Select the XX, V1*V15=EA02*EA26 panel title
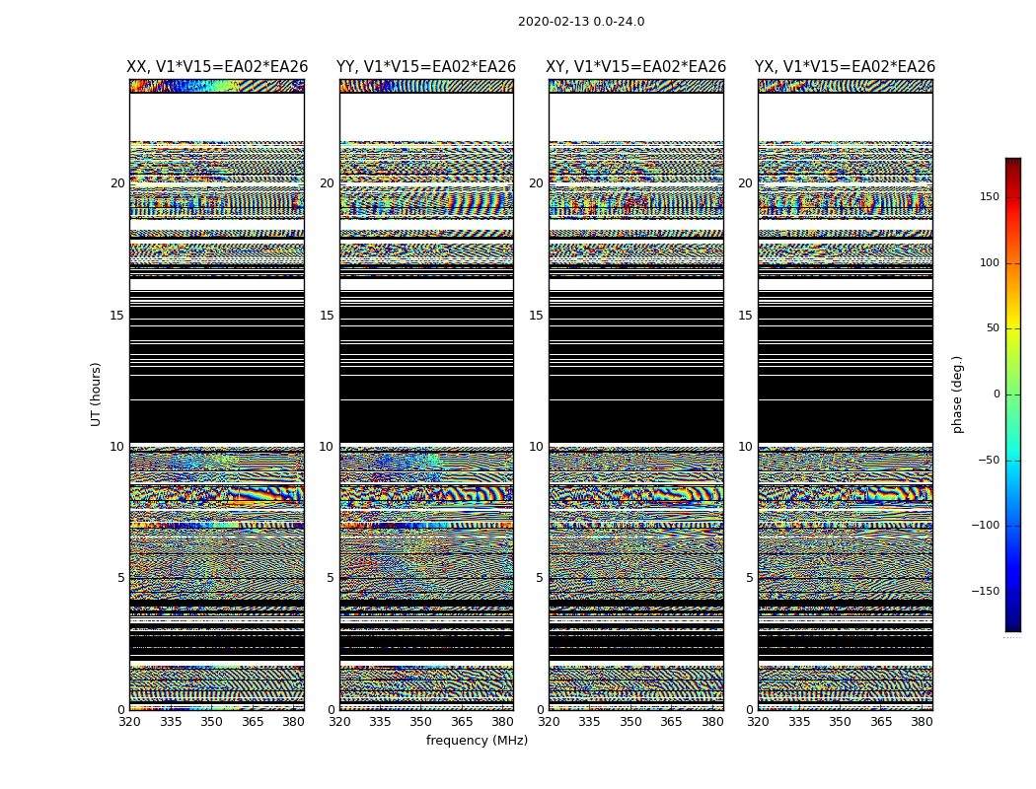The image size is (1036, 789). coord(217,67)
